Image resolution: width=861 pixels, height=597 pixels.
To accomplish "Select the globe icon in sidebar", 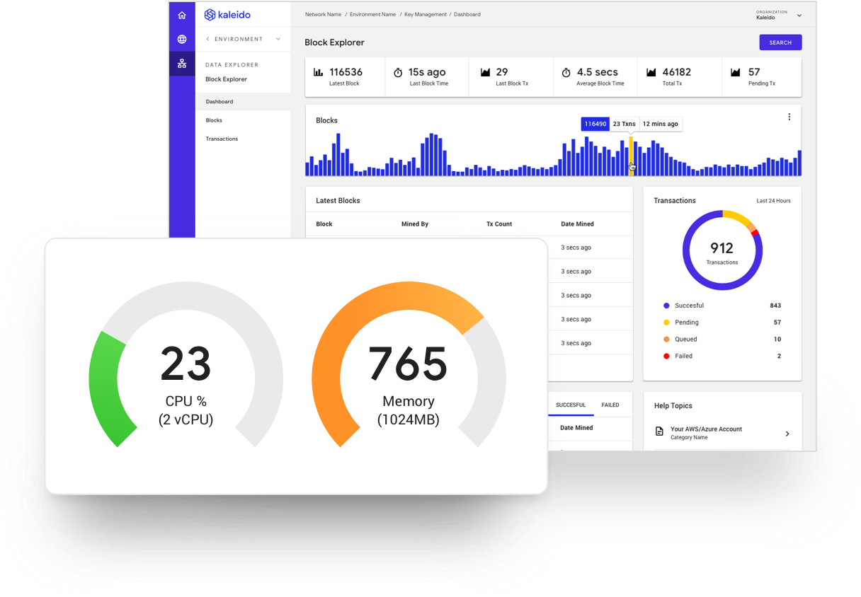I will tap(182, 40).
